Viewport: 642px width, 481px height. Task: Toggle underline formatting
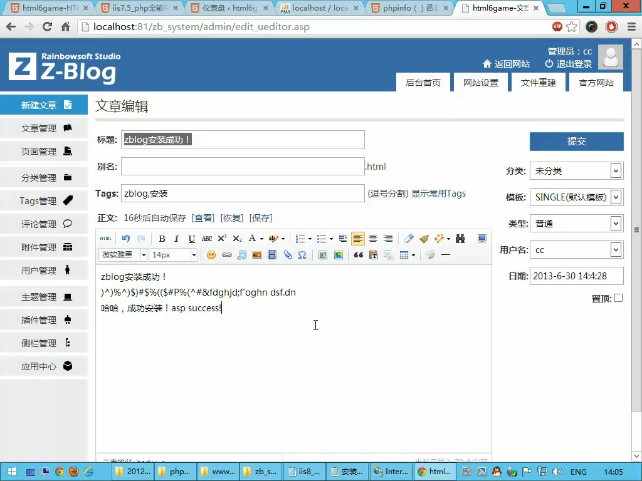pyautogui.click(x=191, y=239)
